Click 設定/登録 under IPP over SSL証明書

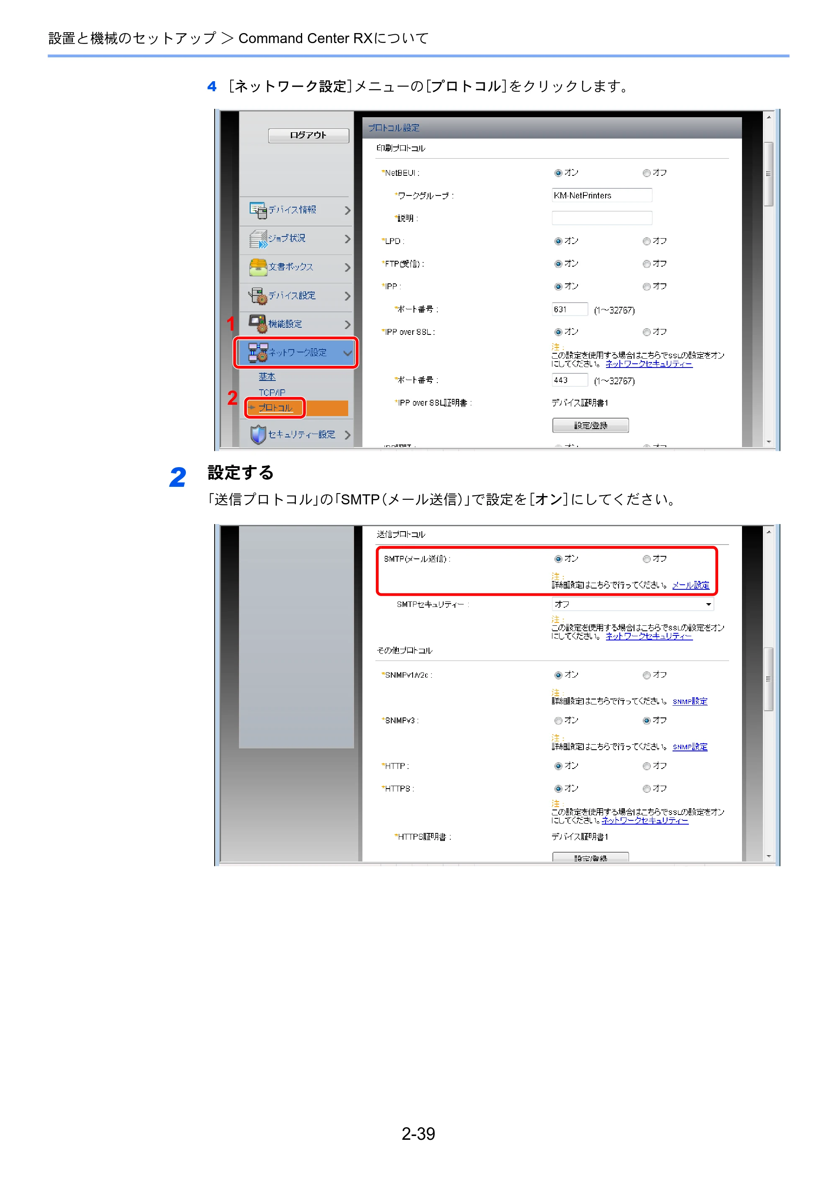(x=591, y=425)
